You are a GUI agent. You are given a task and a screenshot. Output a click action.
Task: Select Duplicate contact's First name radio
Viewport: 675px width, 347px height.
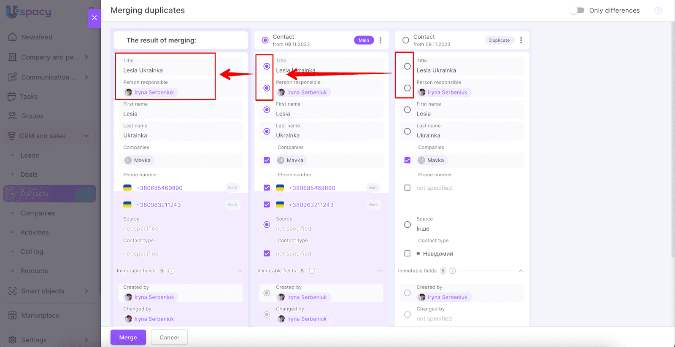tap(407, 110)
